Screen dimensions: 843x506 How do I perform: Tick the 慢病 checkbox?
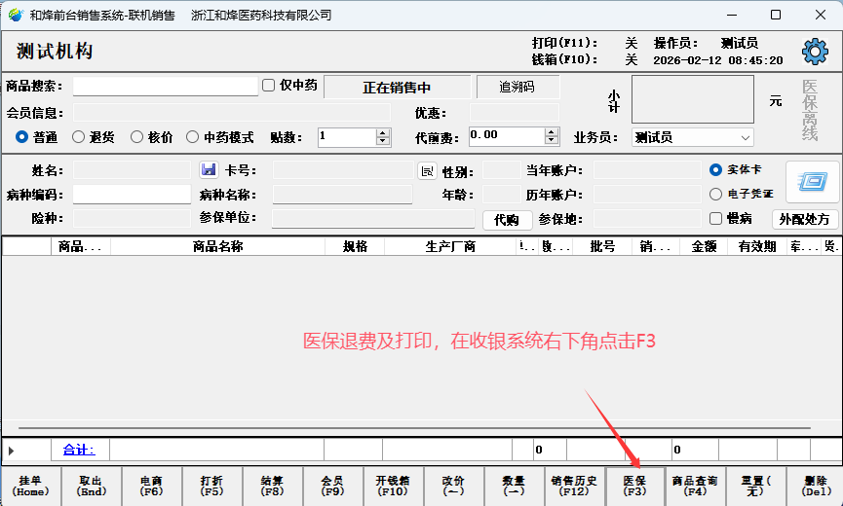coord(716,218)
